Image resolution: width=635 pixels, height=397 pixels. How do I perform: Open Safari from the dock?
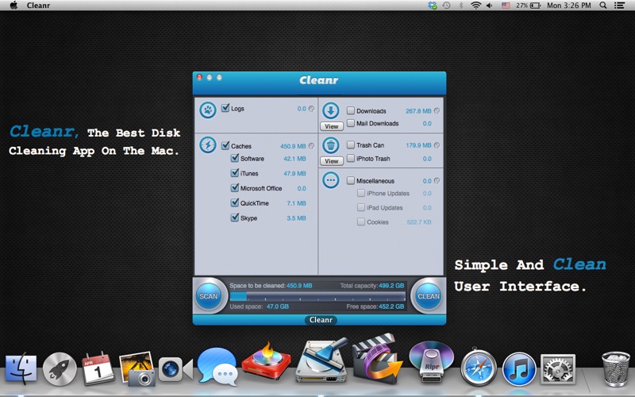pos(479,368)
